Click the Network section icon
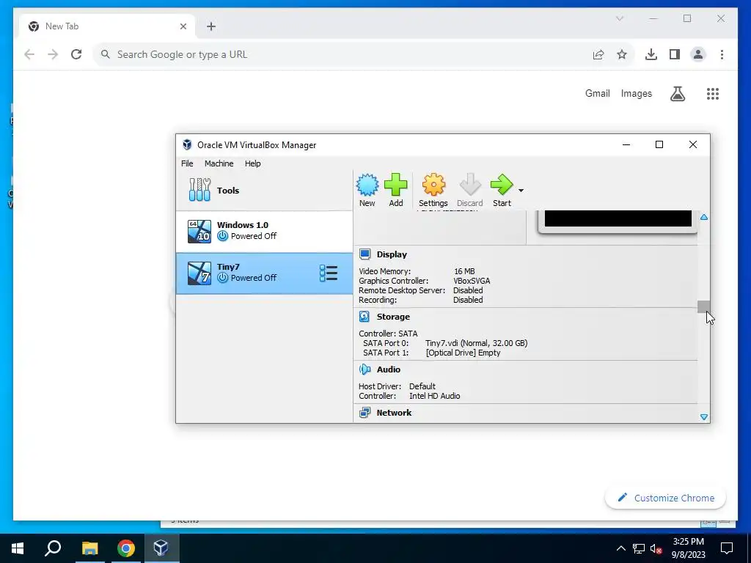The height and width of the screenshot is (563, 751). [x=365, y=412]
